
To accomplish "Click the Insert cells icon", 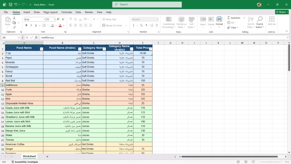I will [x=203, y=19].
